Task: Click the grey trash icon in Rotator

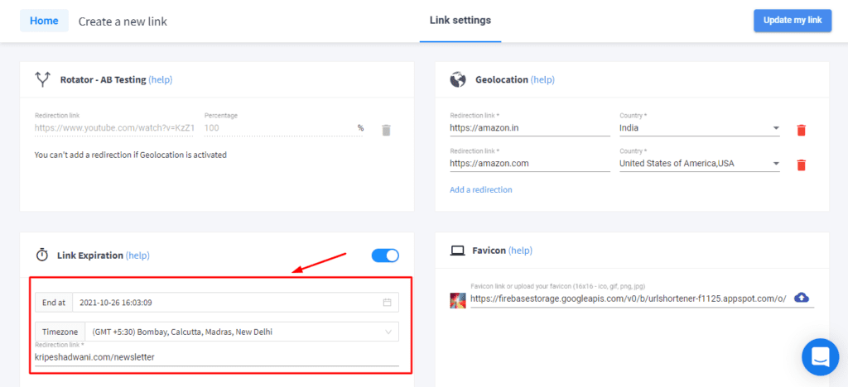Action: pos(386,130)
